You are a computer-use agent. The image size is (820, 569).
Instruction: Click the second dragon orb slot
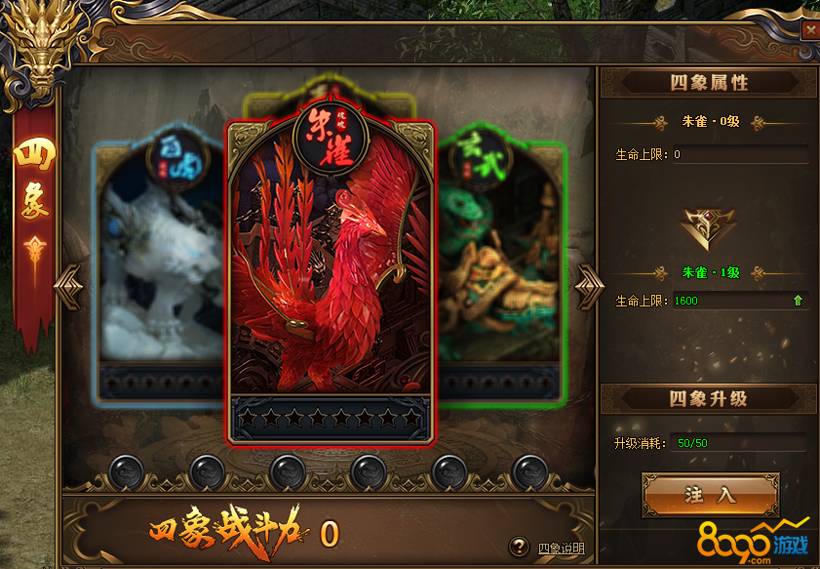point(207,472)
